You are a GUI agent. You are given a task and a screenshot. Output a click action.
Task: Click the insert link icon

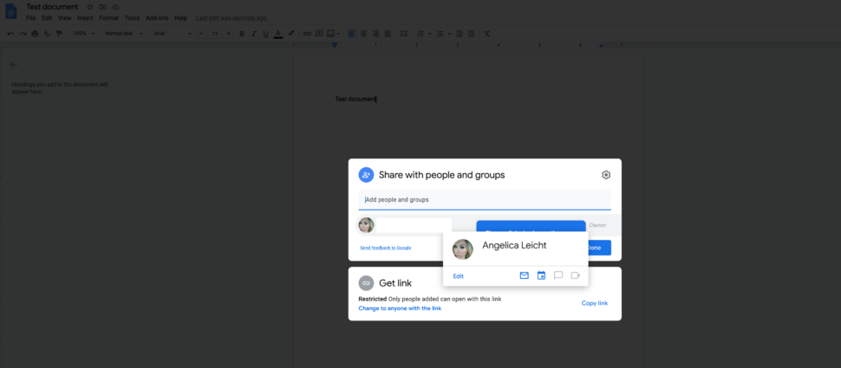click(307, 33)
